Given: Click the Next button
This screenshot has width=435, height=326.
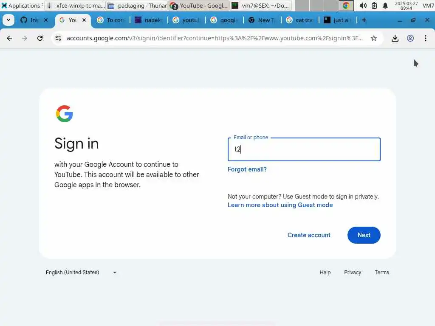Looking at the screenshot, I should click(x=364, y=235).
